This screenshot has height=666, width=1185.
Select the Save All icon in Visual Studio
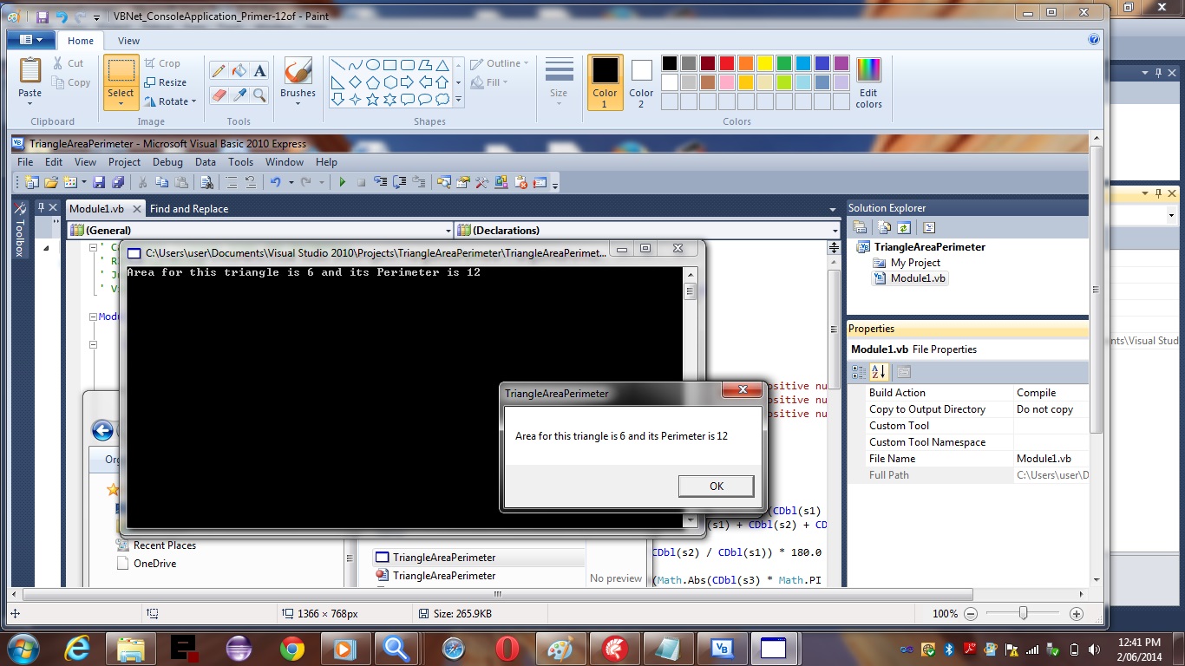coord(119,182)
